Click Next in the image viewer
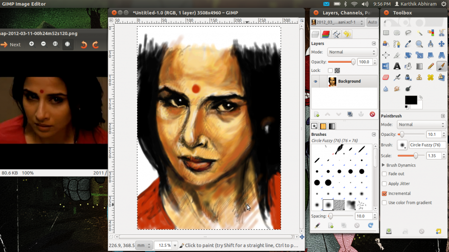 pos(11,45)
